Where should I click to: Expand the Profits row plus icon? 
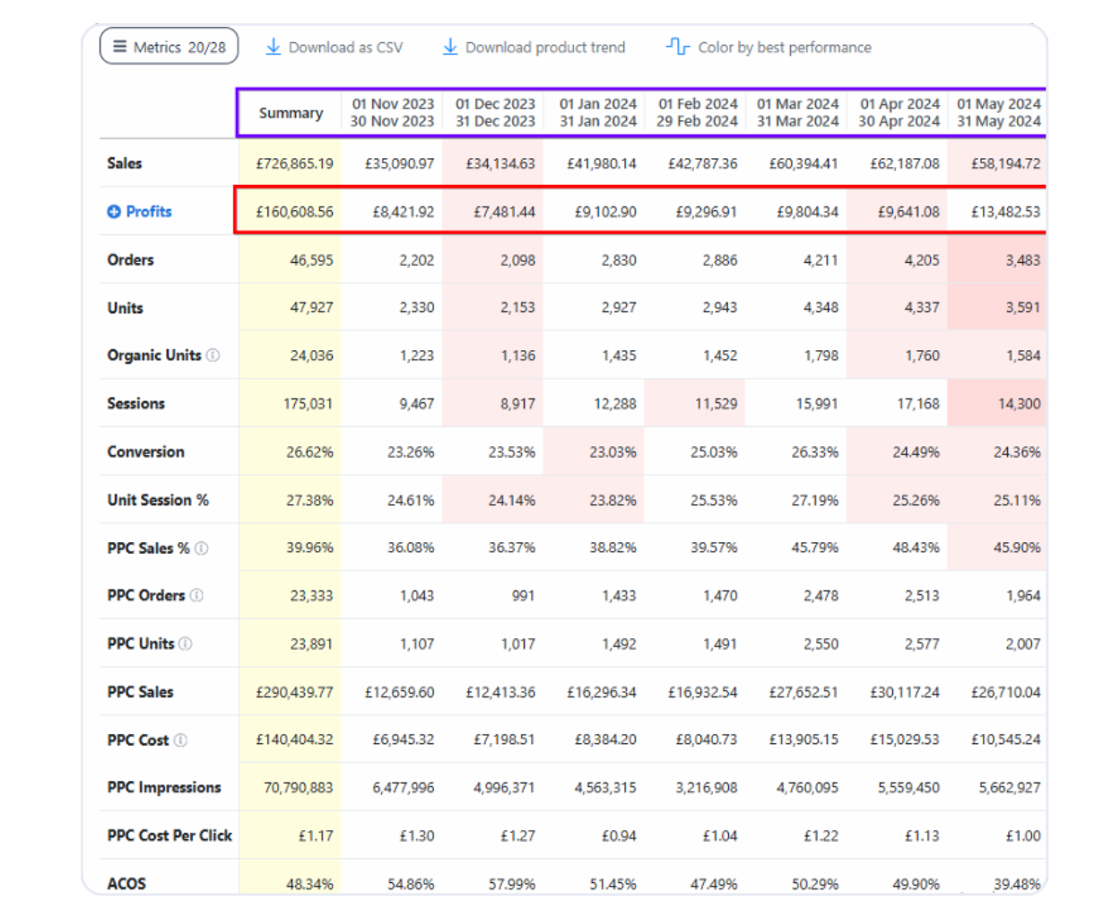pos(114,212)
